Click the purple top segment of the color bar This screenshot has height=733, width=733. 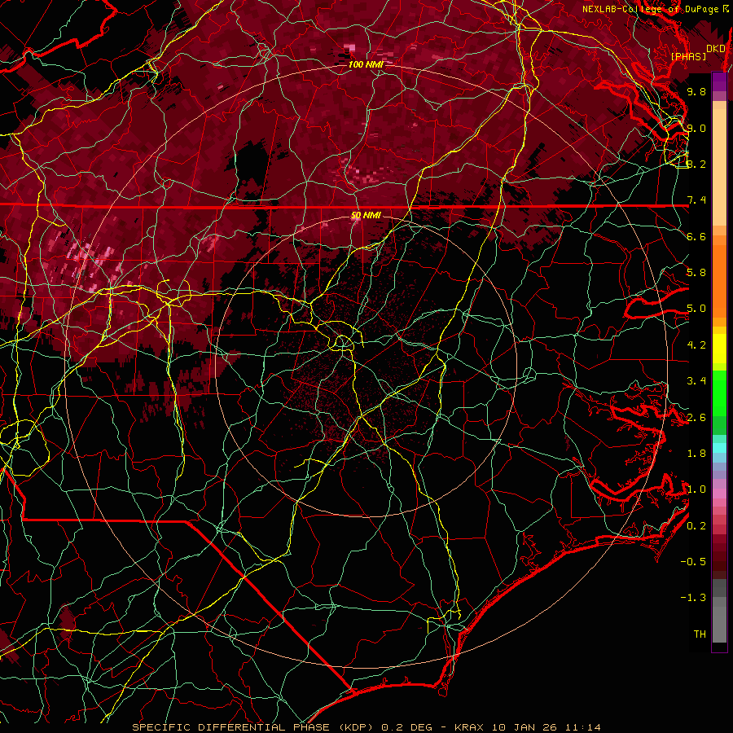tap(719, 82)
